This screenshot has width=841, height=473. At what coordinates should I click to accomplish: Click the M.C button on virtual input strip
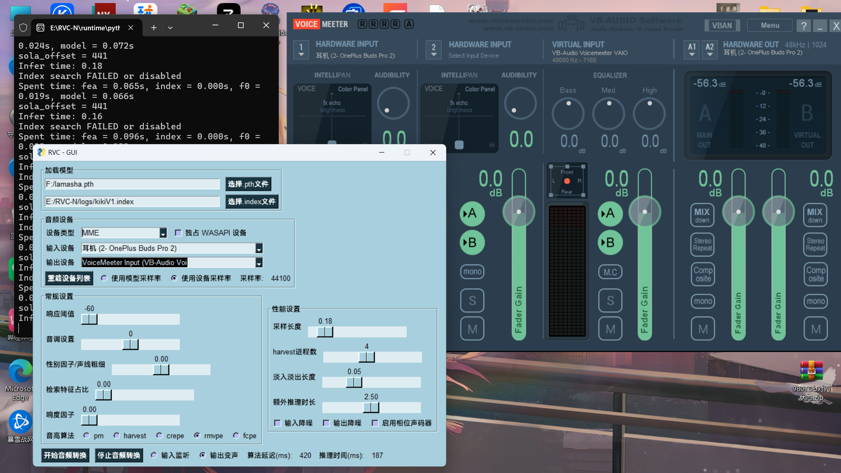tap(610, 272)
